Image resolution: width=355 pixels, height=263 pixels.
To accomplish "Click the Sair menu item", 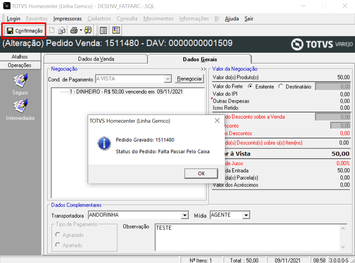I will click(x=249, y=19).
